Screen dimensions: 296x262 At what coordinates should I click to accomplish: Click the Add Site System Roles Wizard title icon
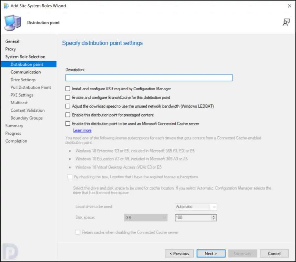(6, 6)
